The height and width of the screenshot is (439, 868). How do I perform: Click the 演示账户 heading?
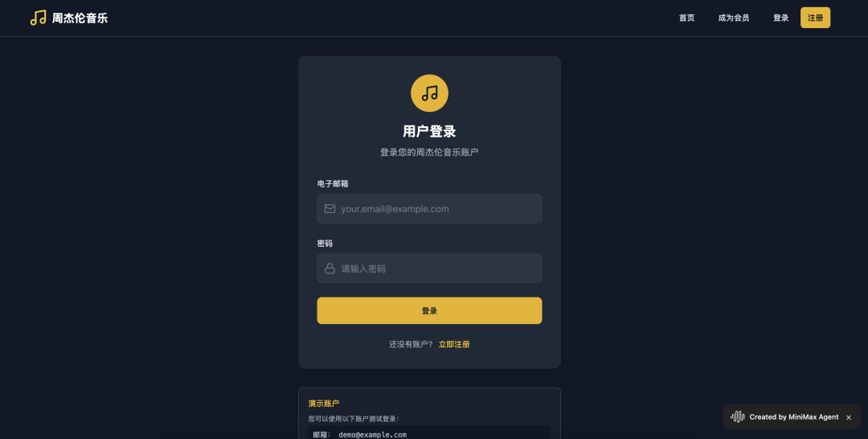click(324, 404)
